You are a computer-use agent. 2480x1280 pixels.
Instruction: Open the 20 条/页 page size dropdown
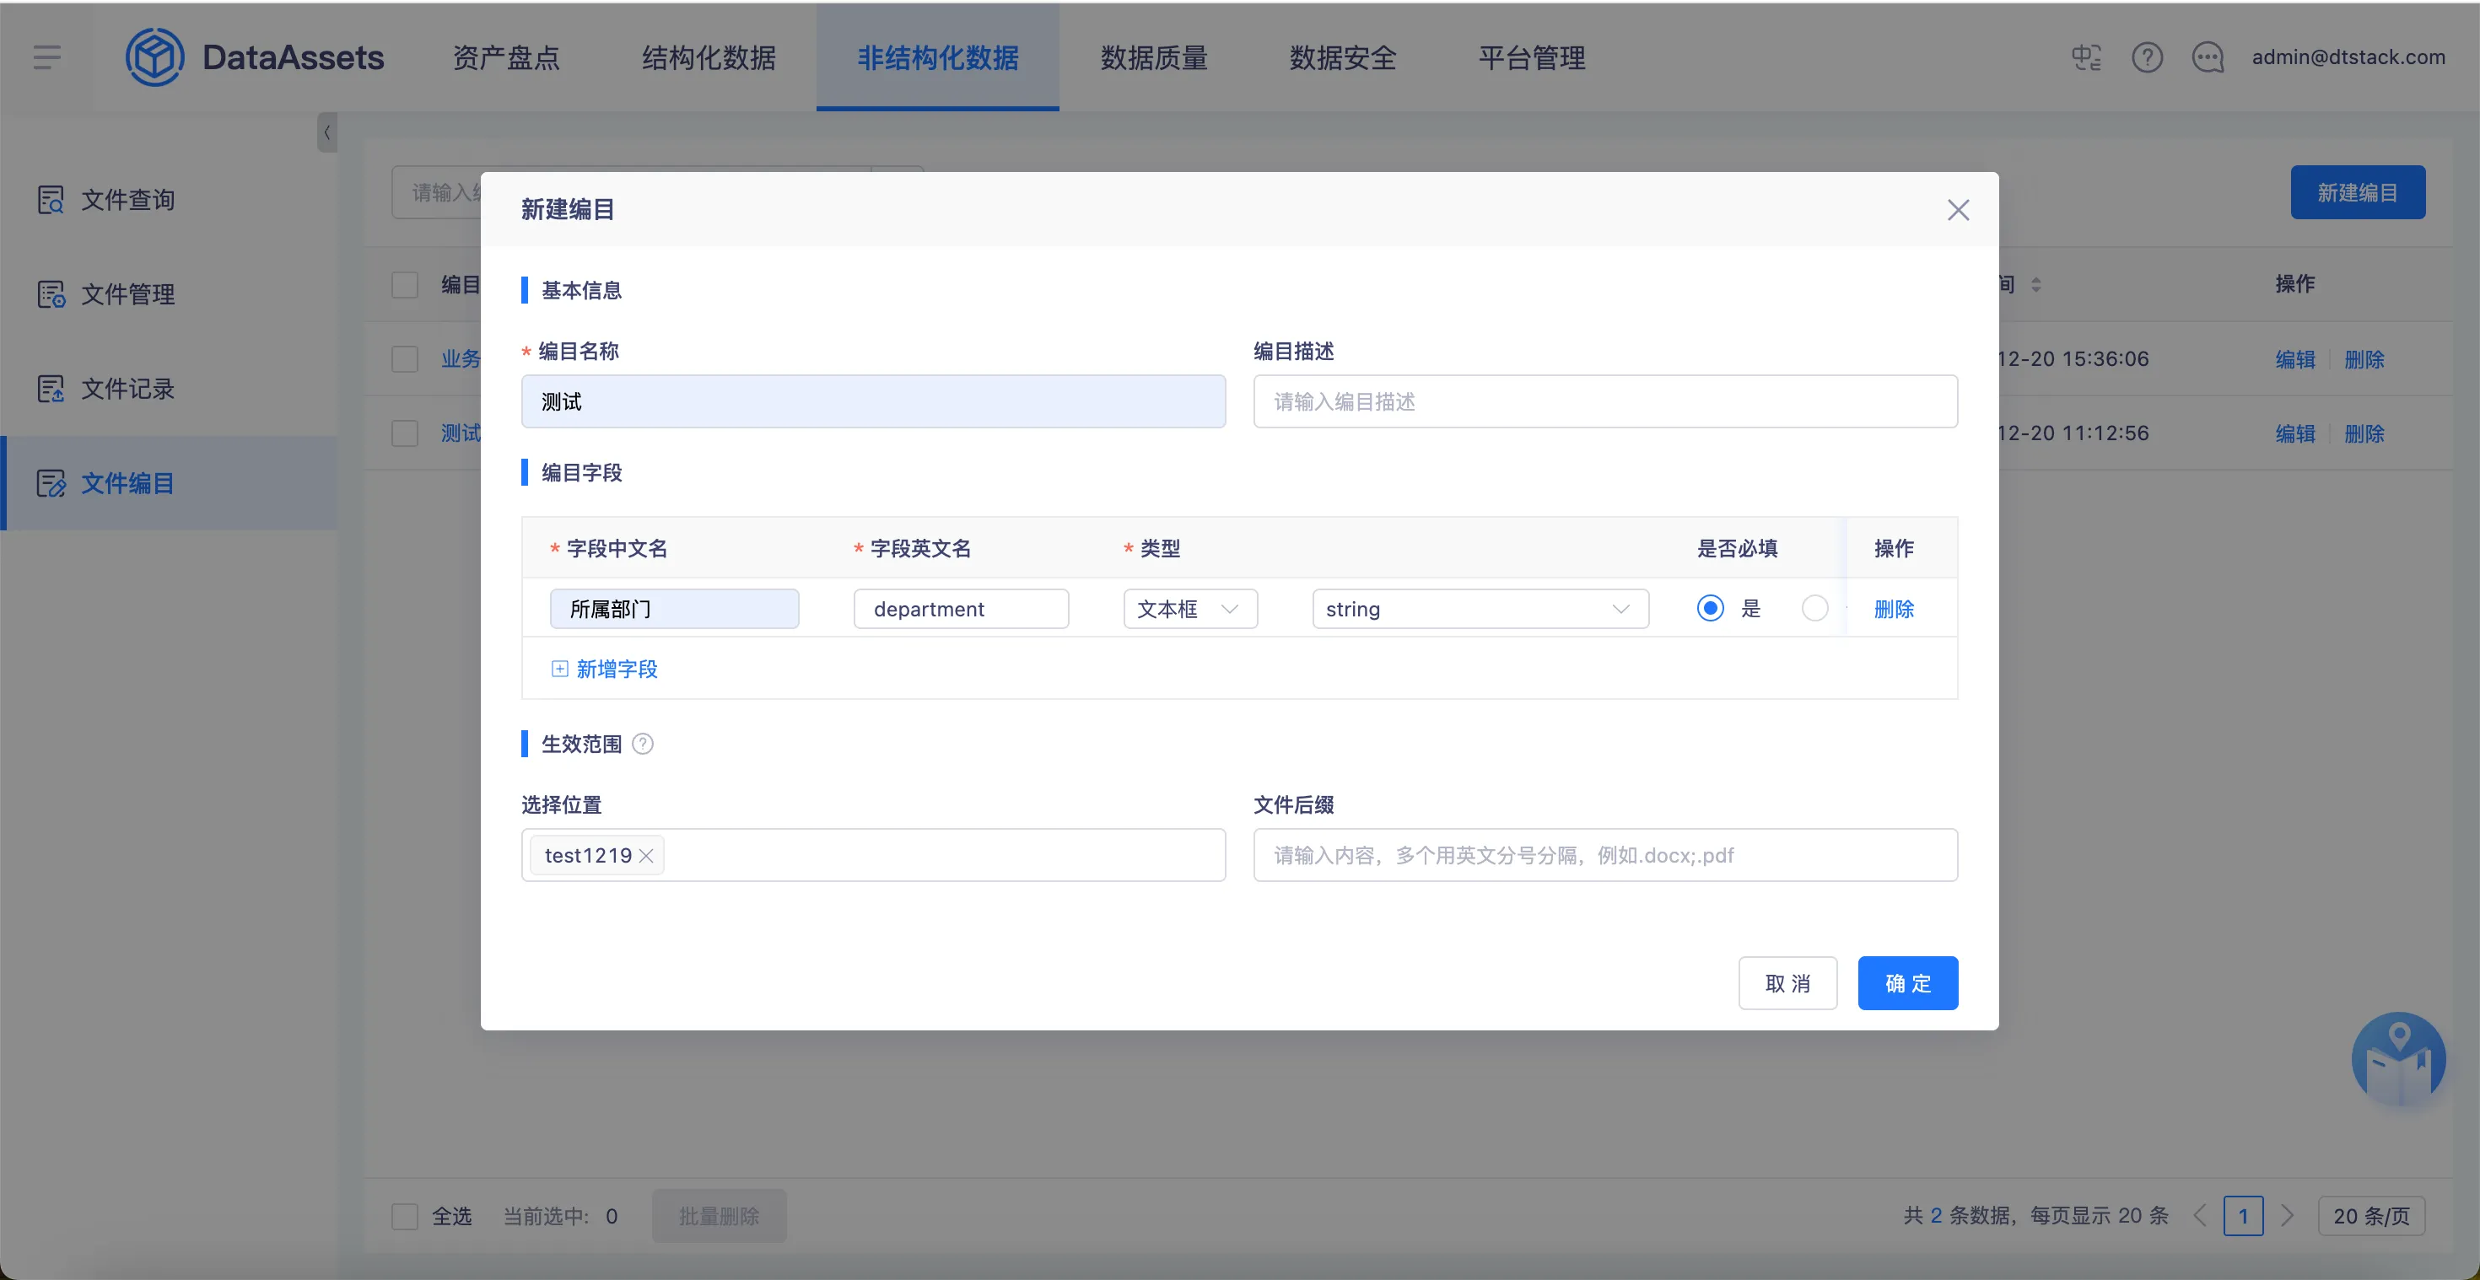coord(2370,1217)
